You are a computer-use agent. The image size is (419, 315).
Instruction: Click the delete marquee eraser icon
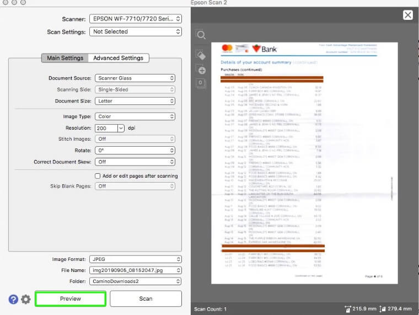[201, 54]
